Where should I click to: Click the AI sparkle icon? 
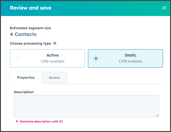pos(17,121)
